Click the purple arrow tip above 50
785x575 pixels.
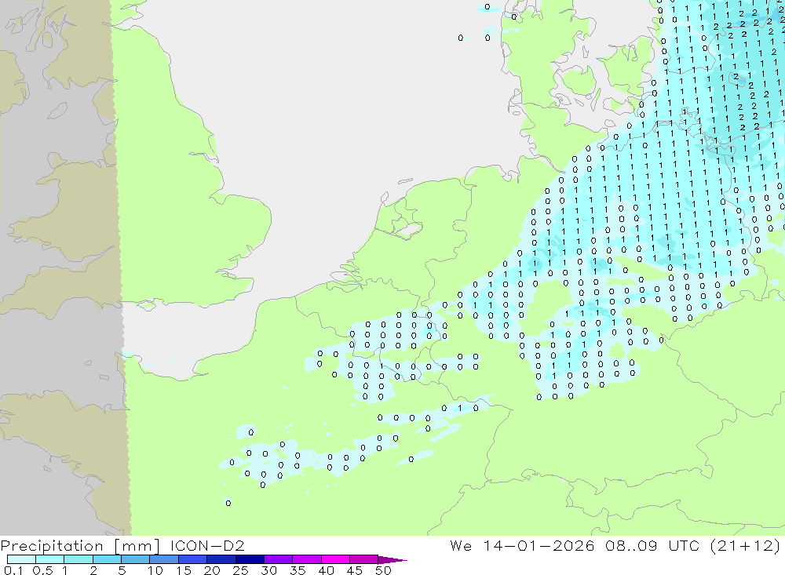point(392,560)
